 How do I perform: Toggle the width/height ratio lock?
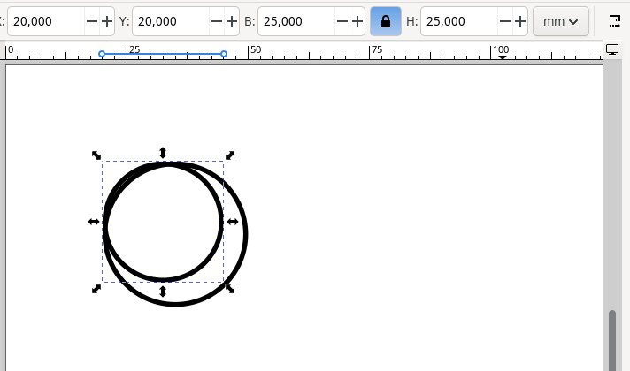point(385,21)
